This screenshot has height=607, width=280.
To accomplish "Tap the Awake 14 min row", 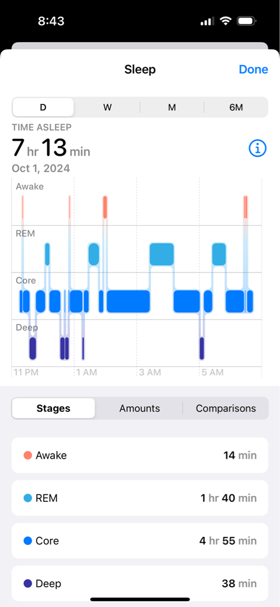I will click(x=139, y=455).
